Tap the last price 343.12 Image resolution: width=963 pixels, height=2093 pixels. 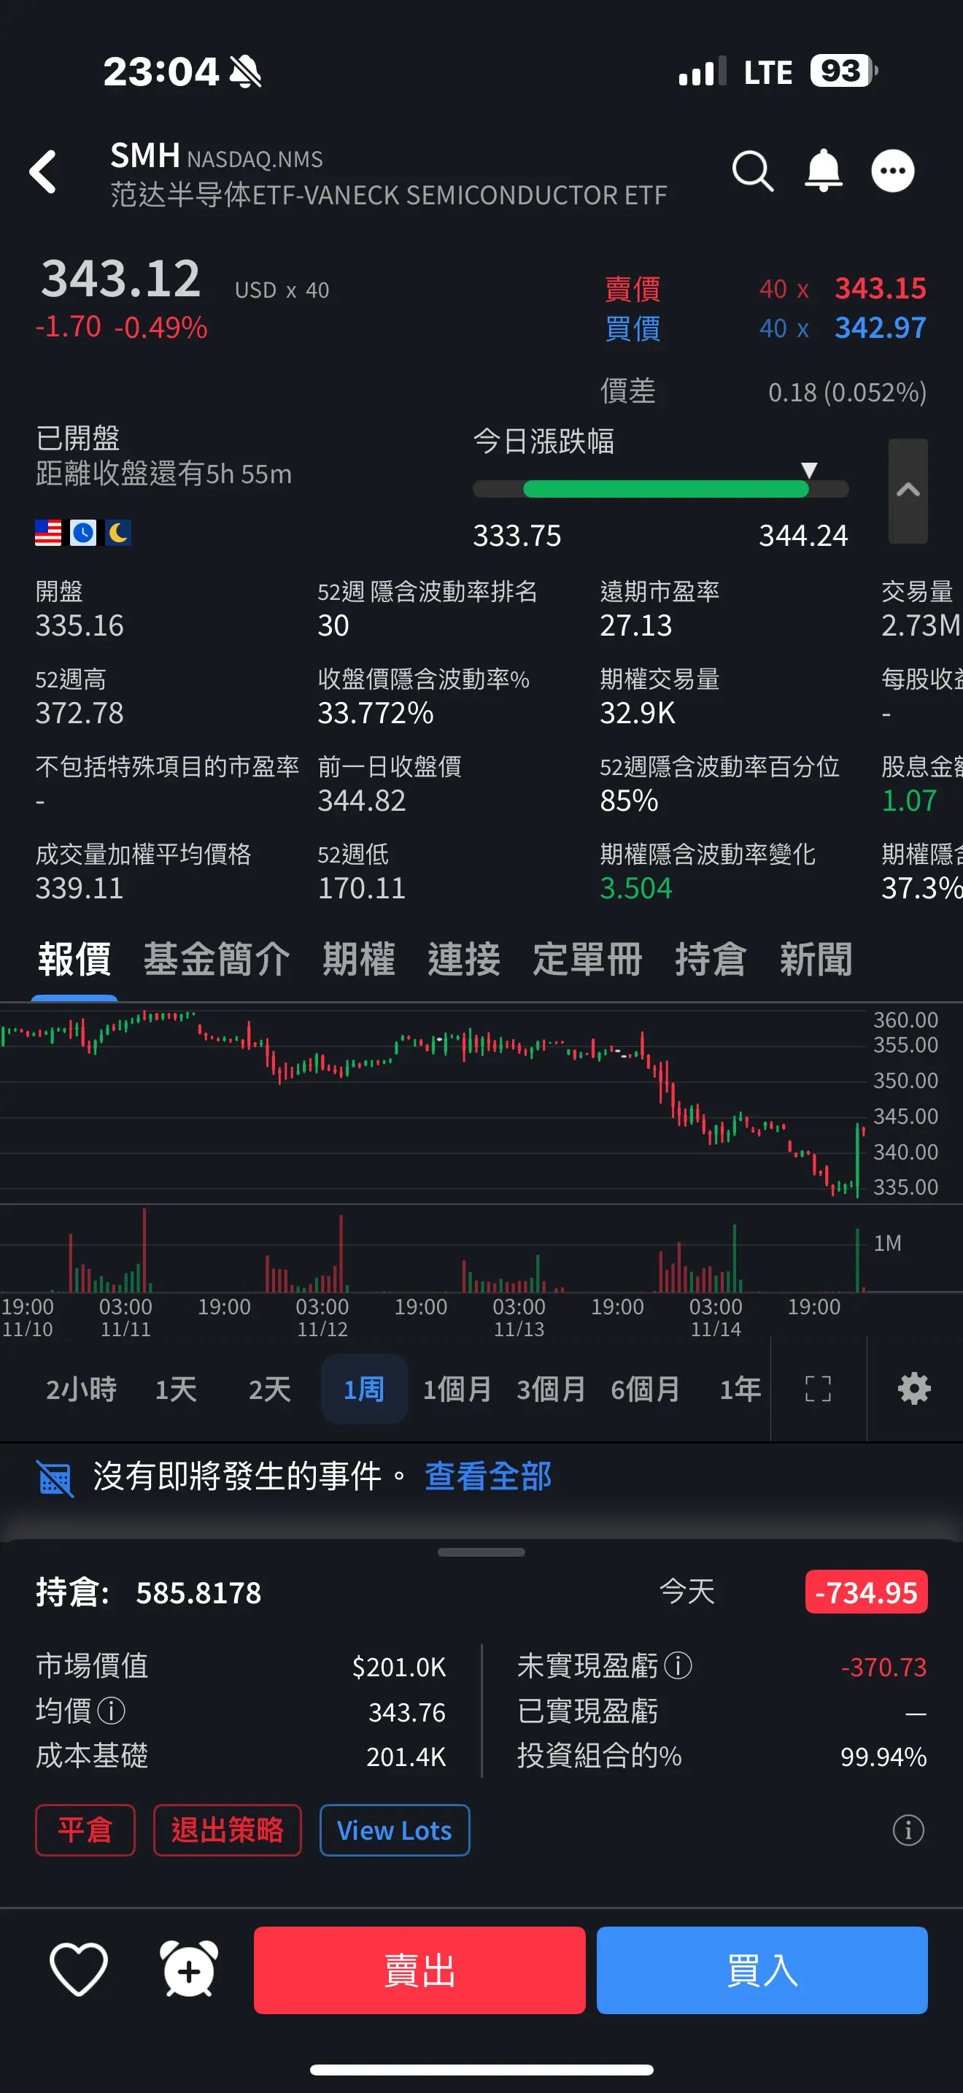(x=121, y=279)
